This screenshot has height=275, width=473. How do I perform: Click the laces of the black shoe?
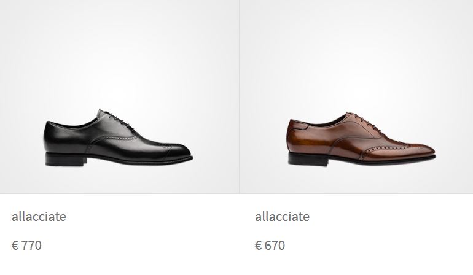point(119,119)
